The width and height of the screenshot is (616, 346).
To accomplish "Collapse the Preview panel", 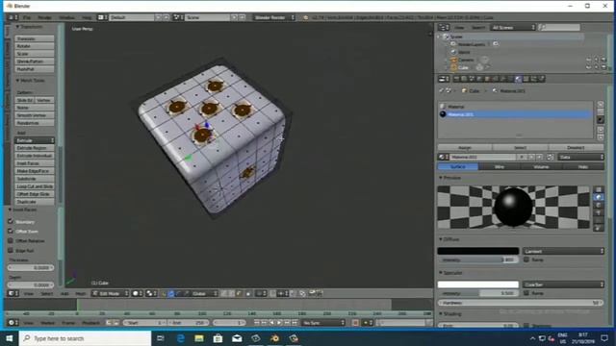I will [450, 178].
